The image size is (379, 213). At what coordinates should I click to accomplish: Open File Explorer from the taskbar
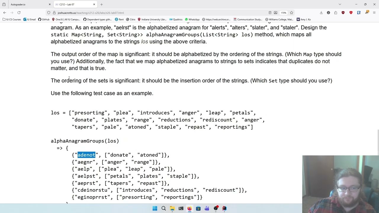[172, 209]
